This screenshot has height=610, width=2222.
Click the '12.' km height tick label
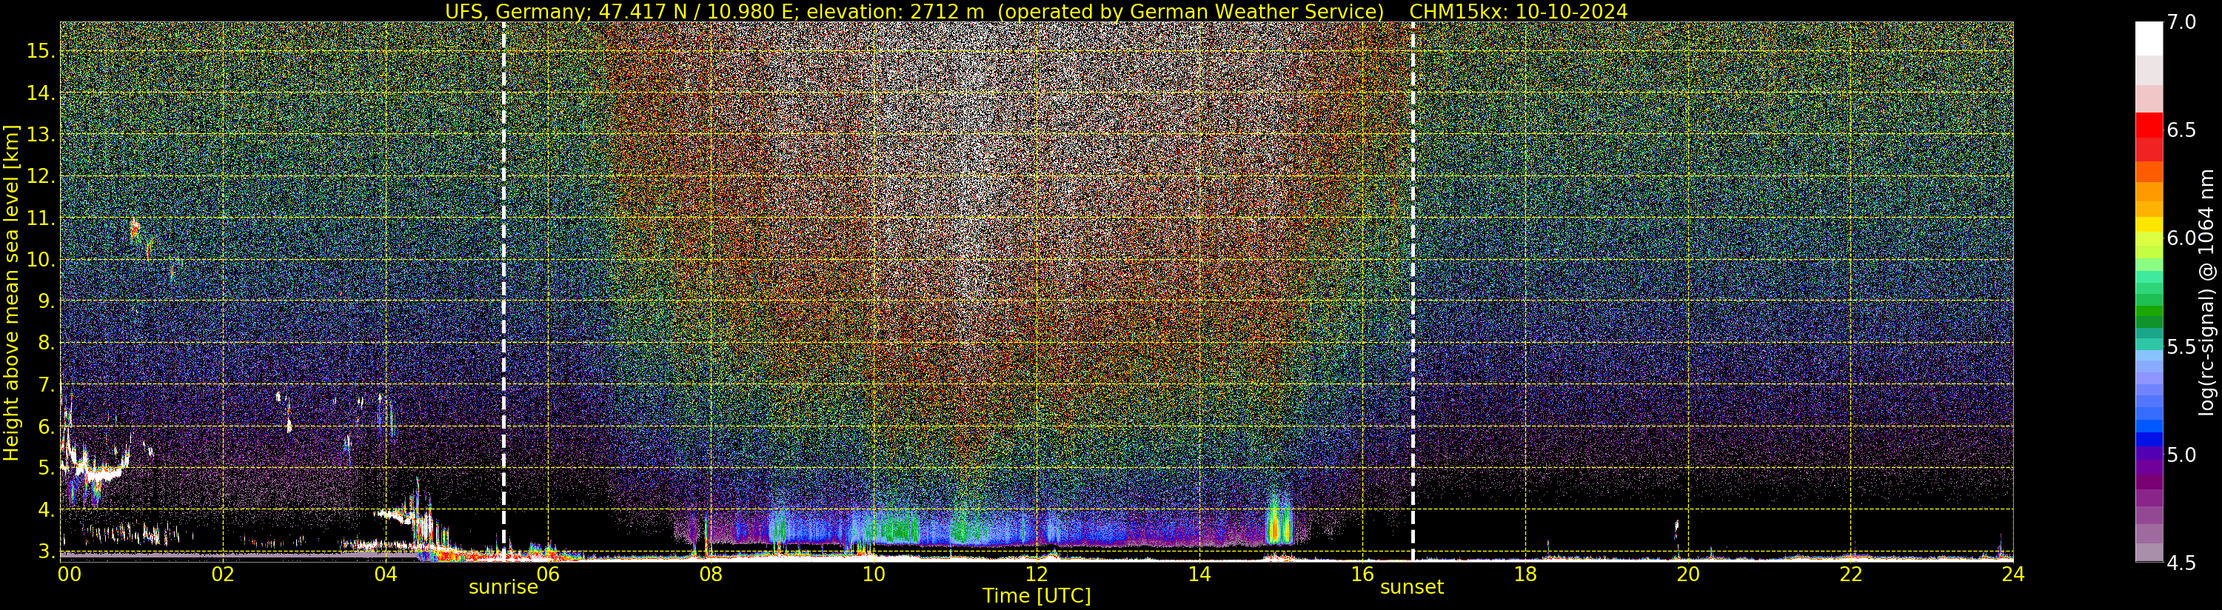click(x=40, y=176)
